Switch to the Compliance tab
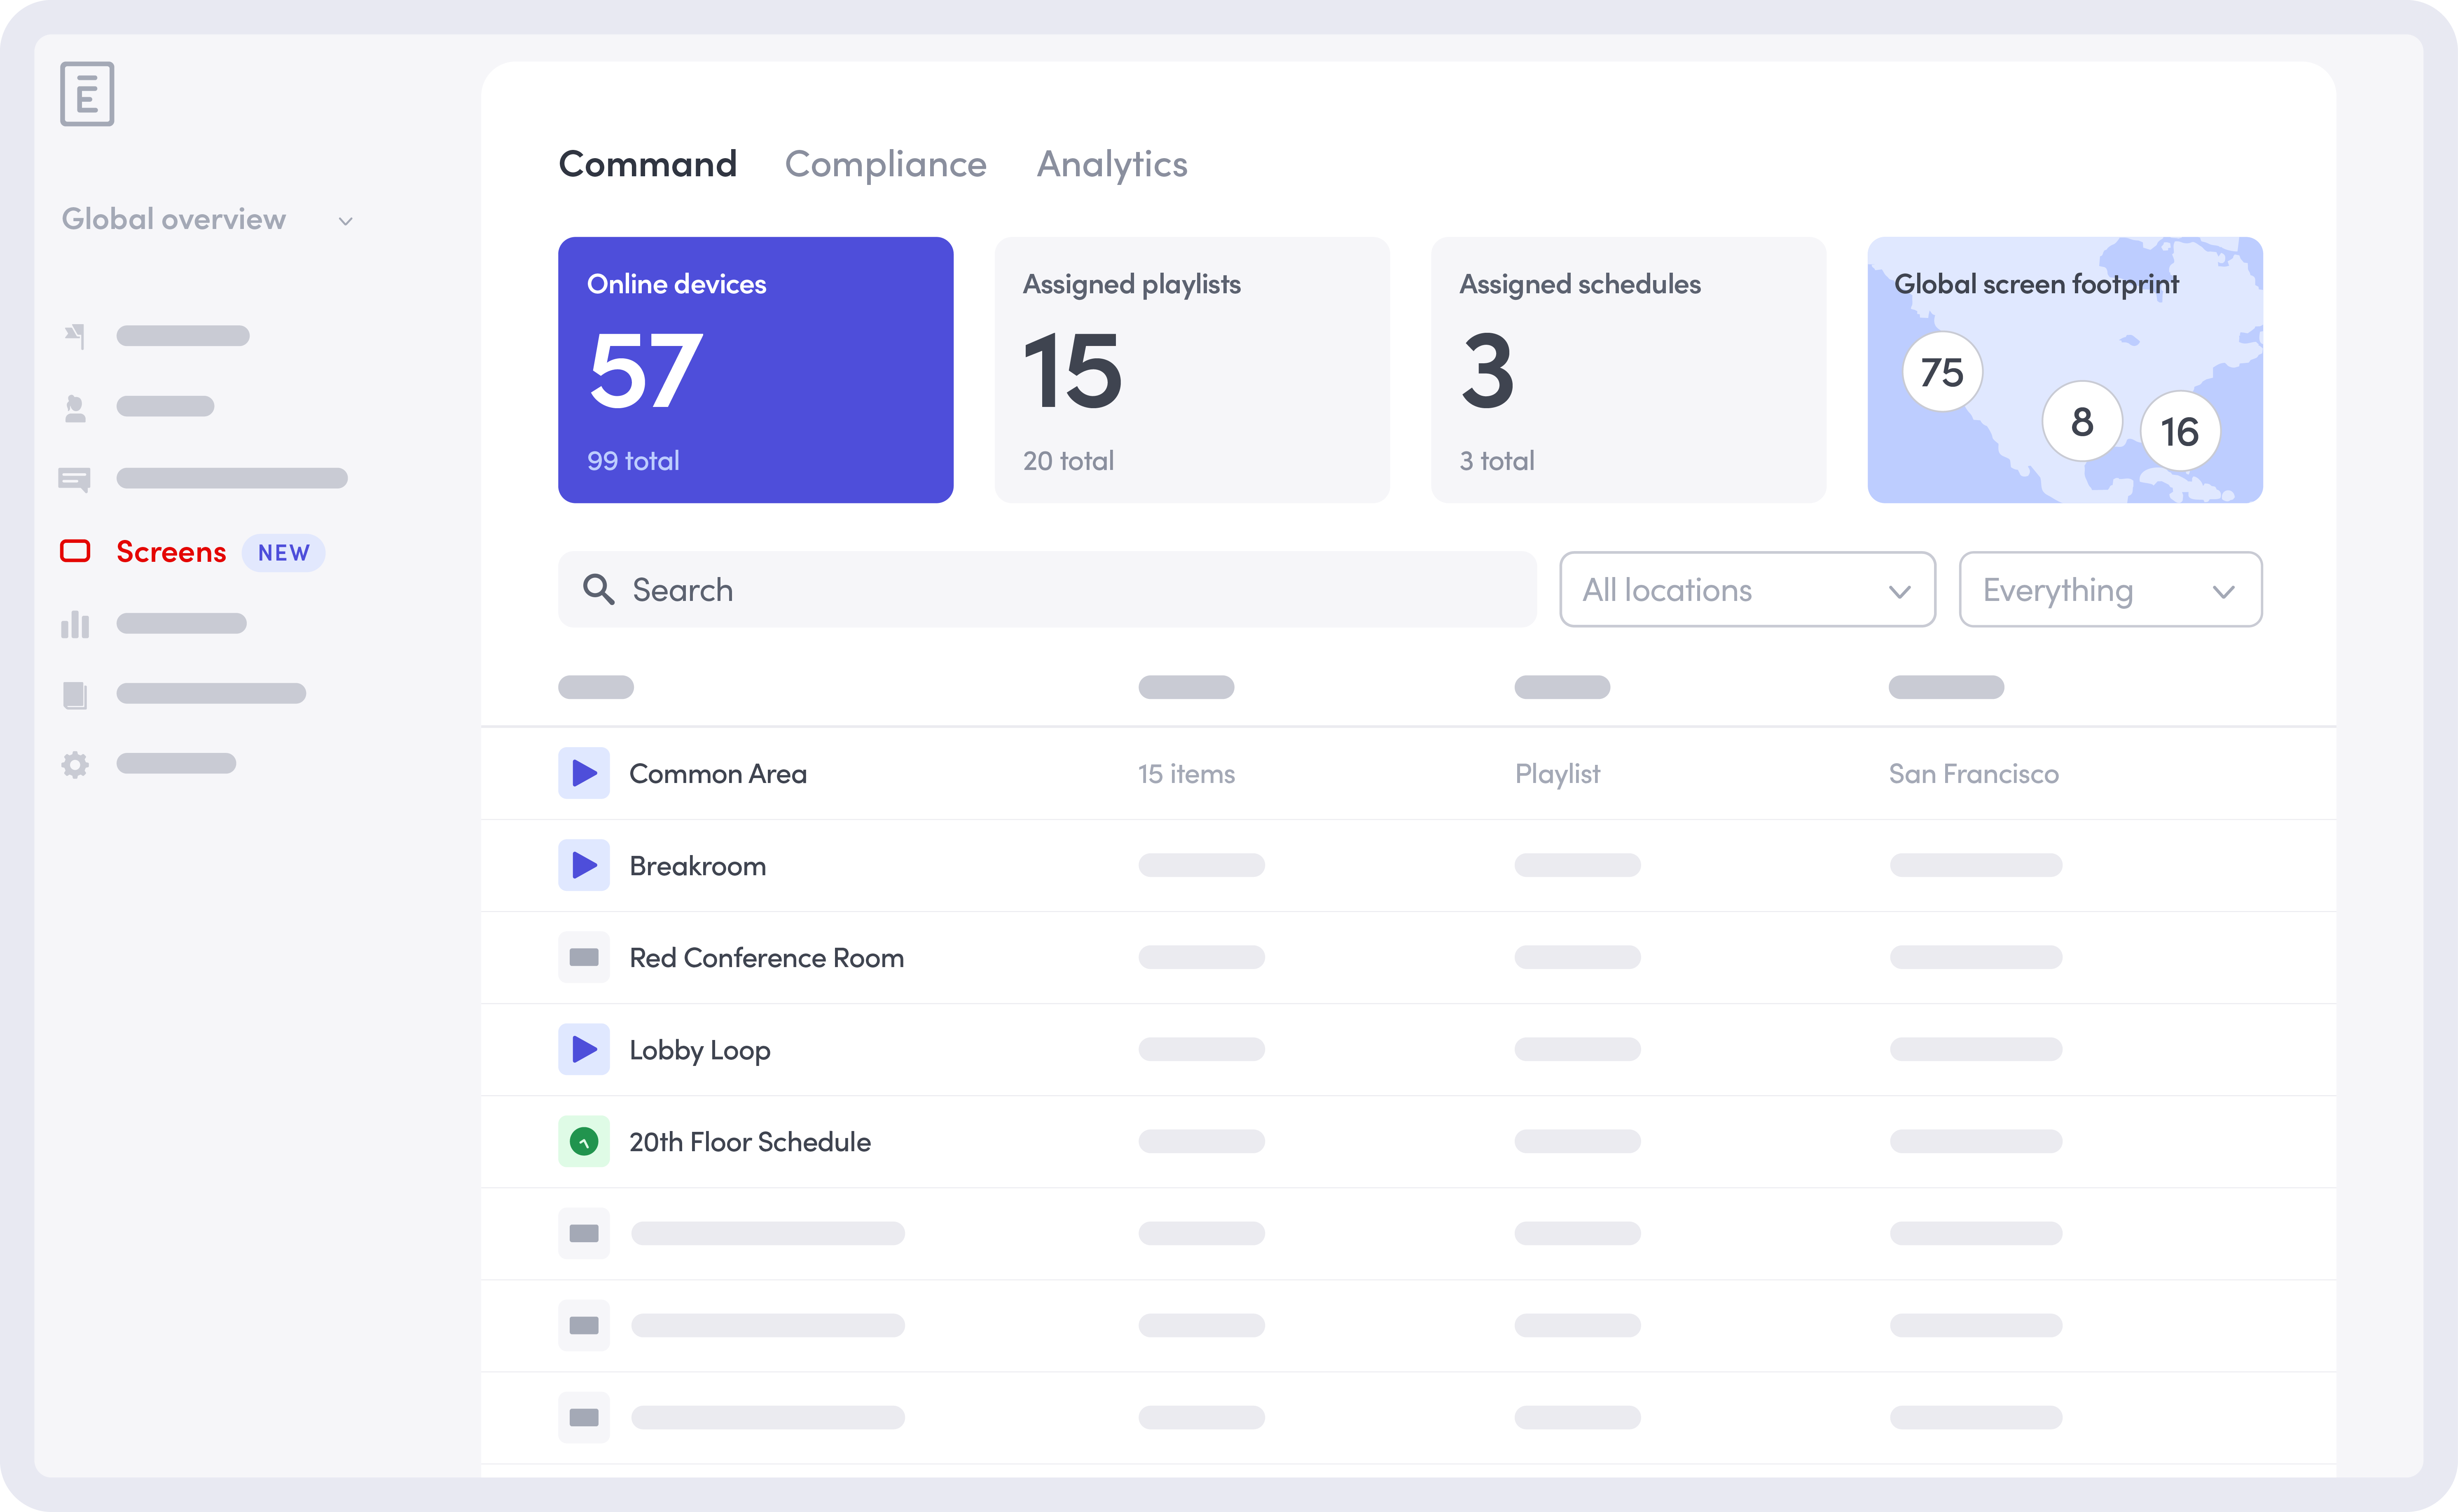 coord(885,164)
